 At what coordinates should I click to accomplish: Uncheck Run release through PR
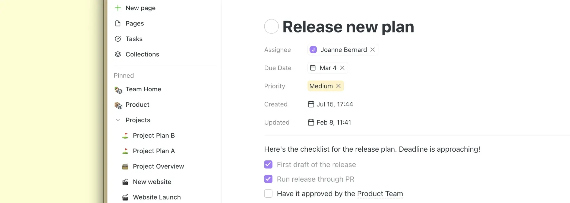tap(268, 179)
